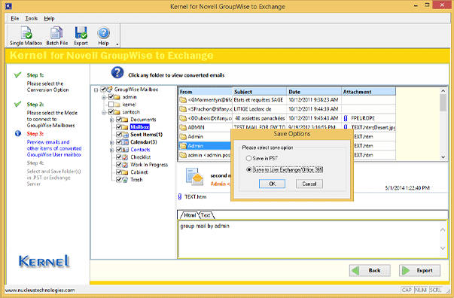
Task: Click the email preview envelope icon
Action: coord(195,177)
